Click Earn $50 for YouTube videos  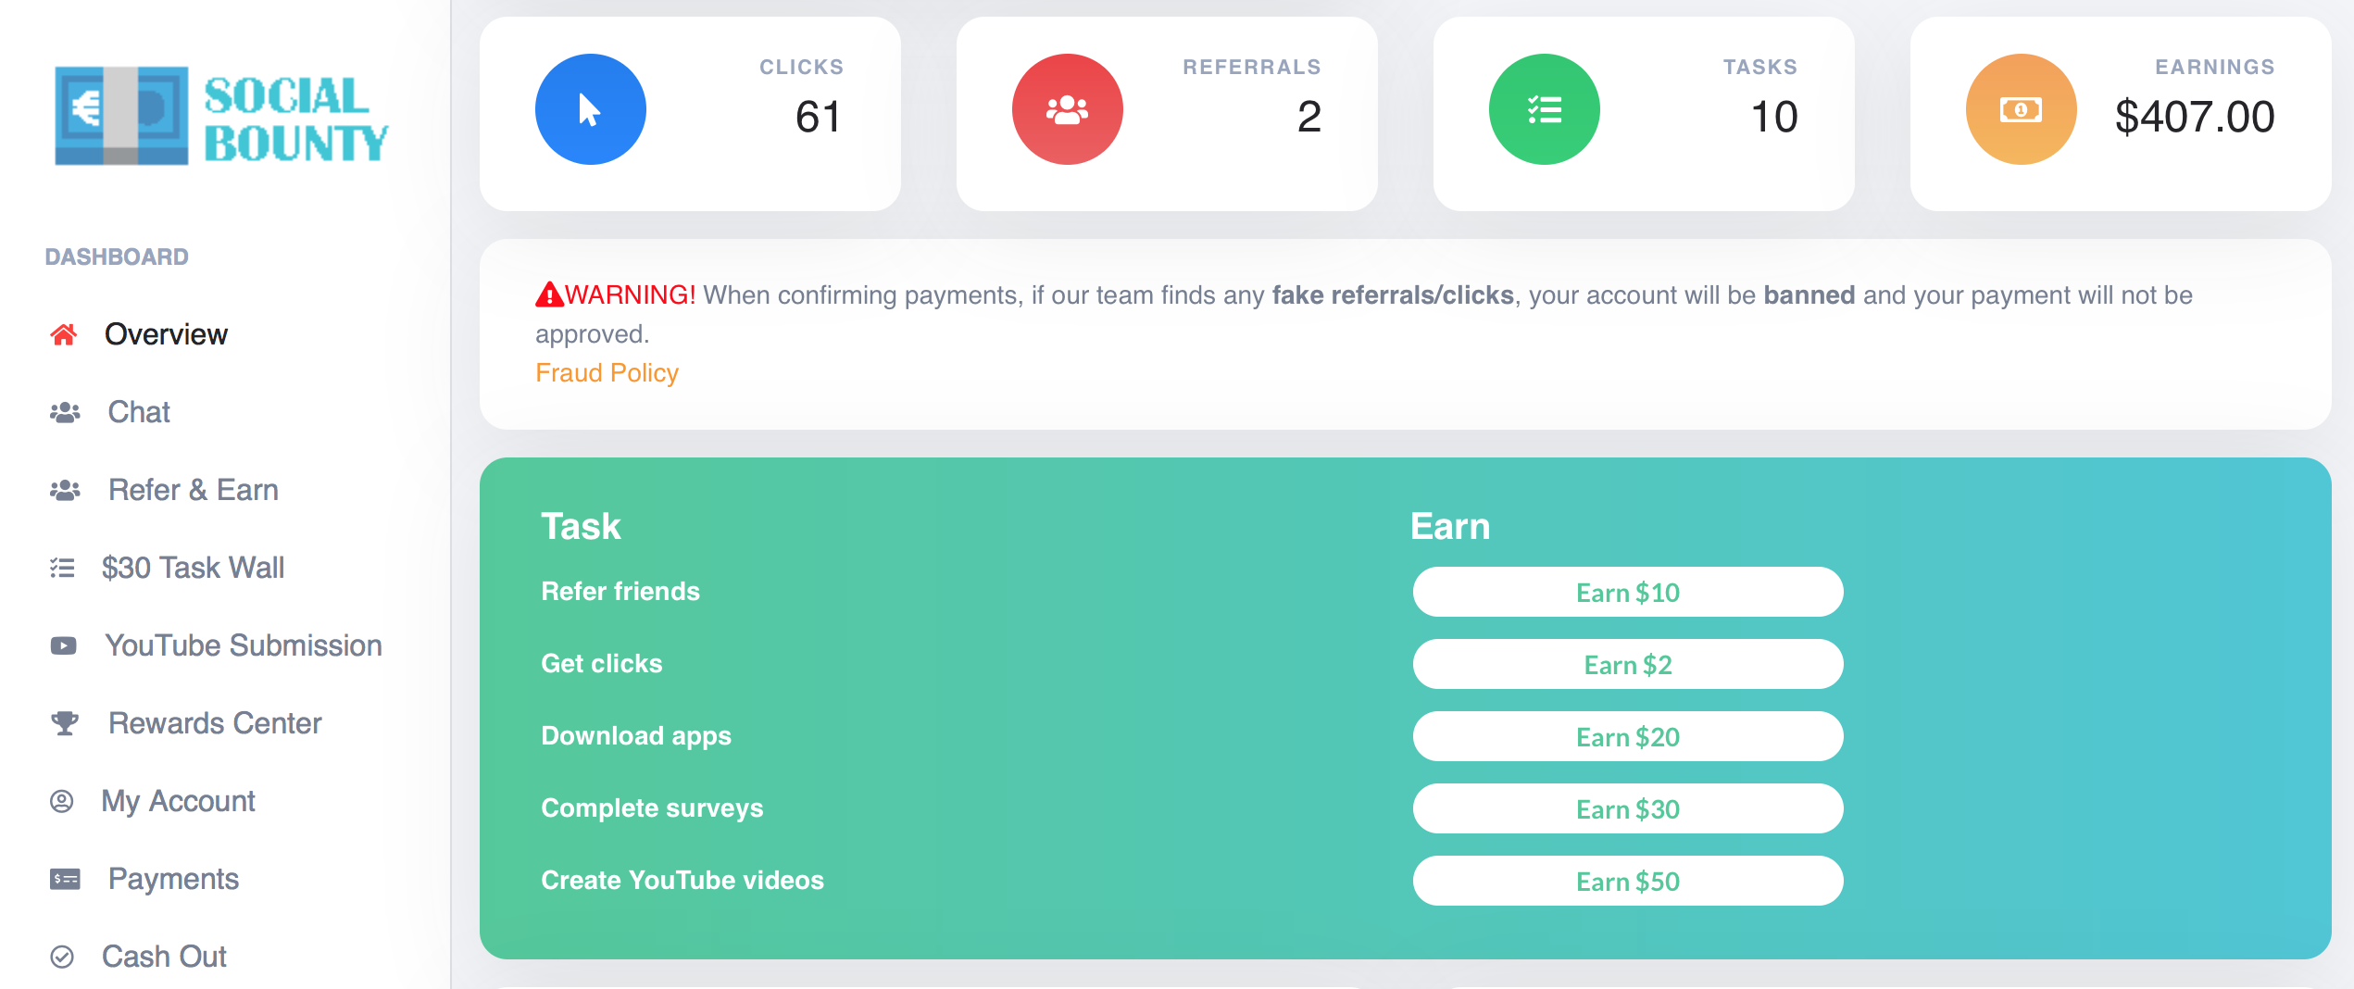tap(1628, 881)
